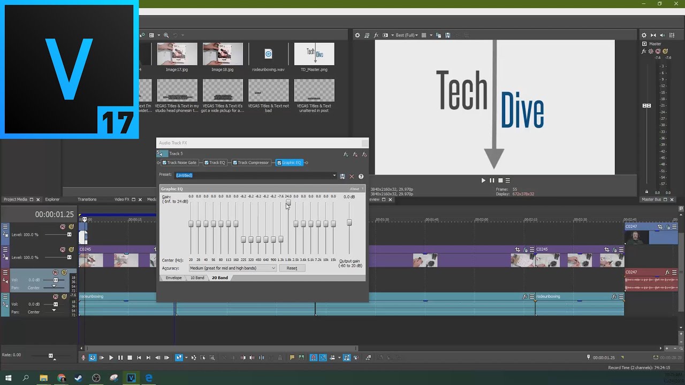The height and width of the screenshot is (385, 685).
Task: Toggle Loop Playback in transport bar
Action: click(92, 358)
